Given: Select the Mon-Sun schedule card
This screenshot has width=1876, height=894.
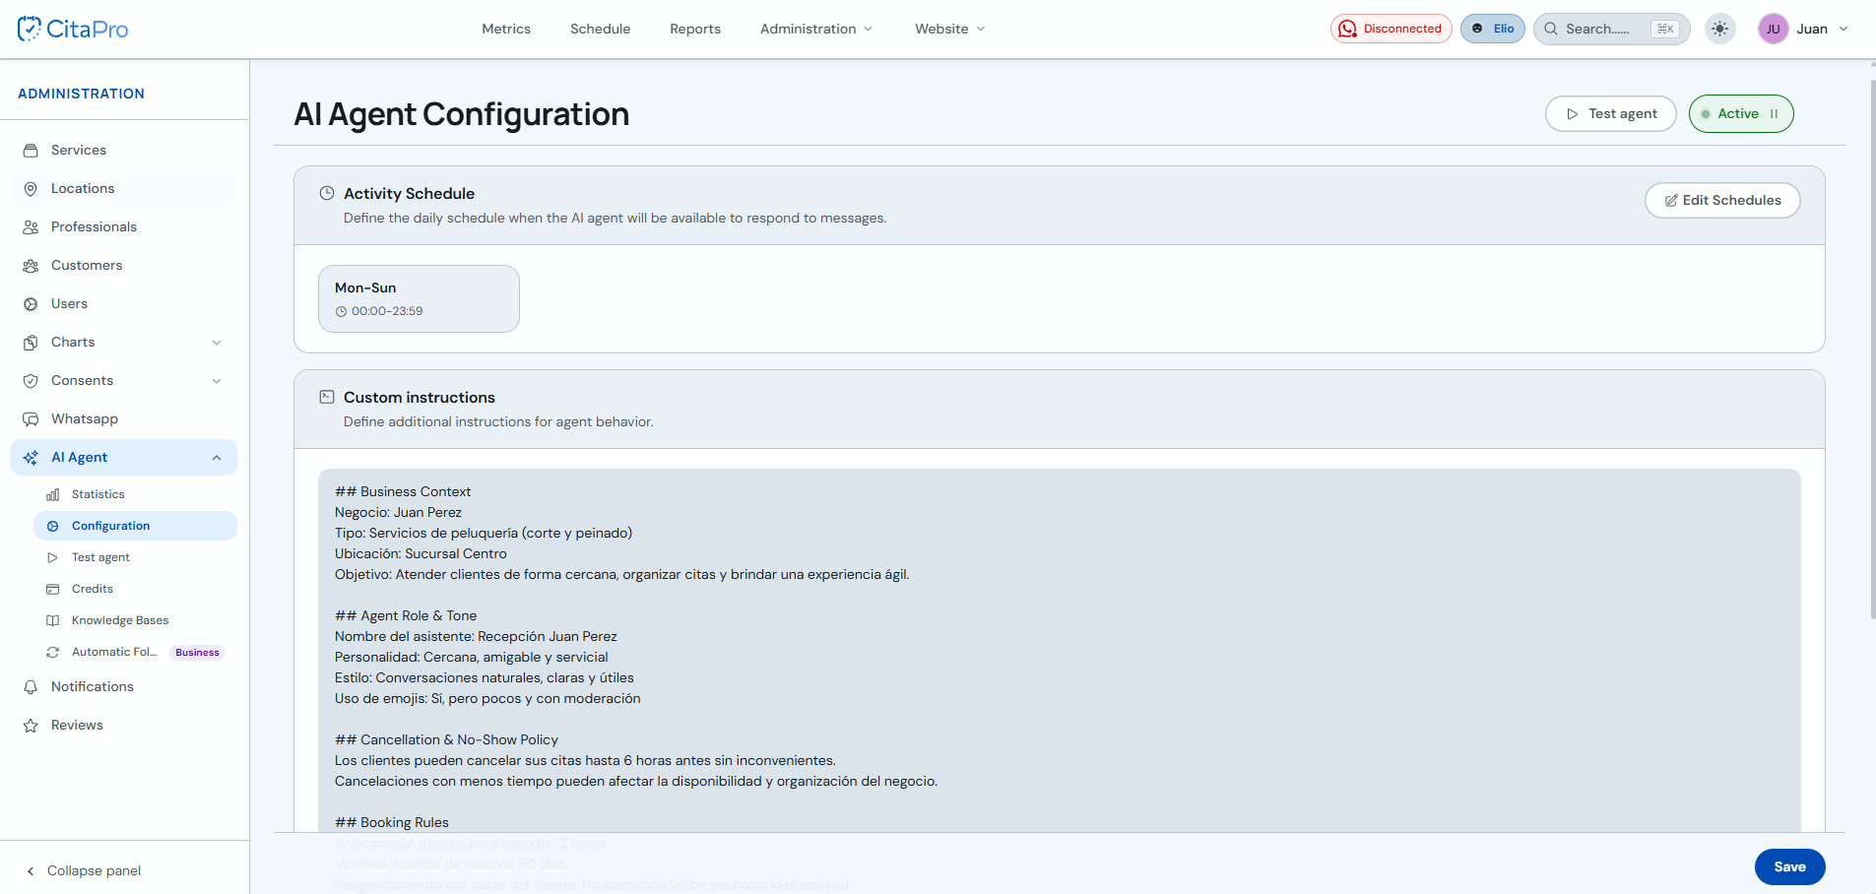Looking at the screenshot, I should [x=419, y=298].
